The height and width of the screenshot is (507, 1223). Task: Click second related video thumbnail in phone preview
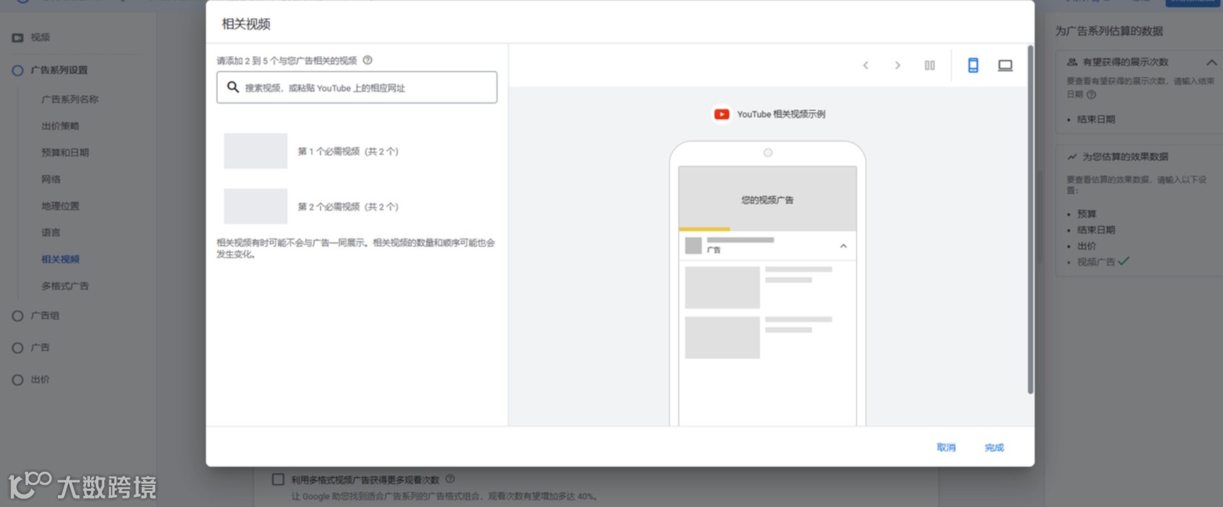click(x=722, y=337)
